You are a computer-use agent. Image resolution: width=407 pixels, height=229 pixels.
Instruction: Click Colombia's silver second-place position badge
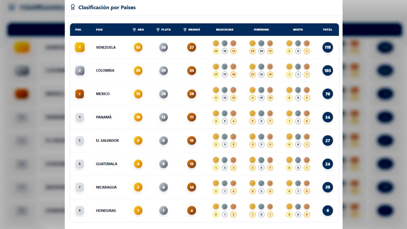point(80,71)
